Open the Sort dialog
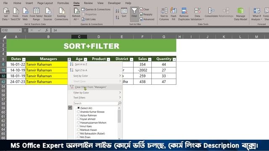The width and height of the screenshot is (269, 151). tap(124, 13)
